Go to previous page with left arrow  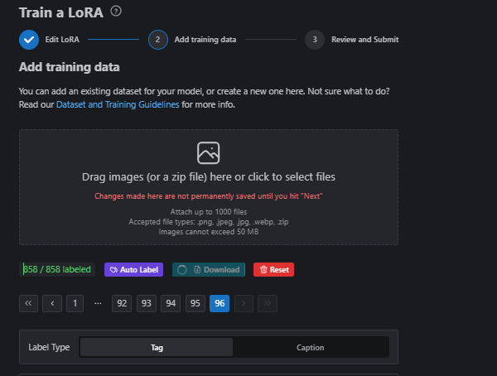52,303
